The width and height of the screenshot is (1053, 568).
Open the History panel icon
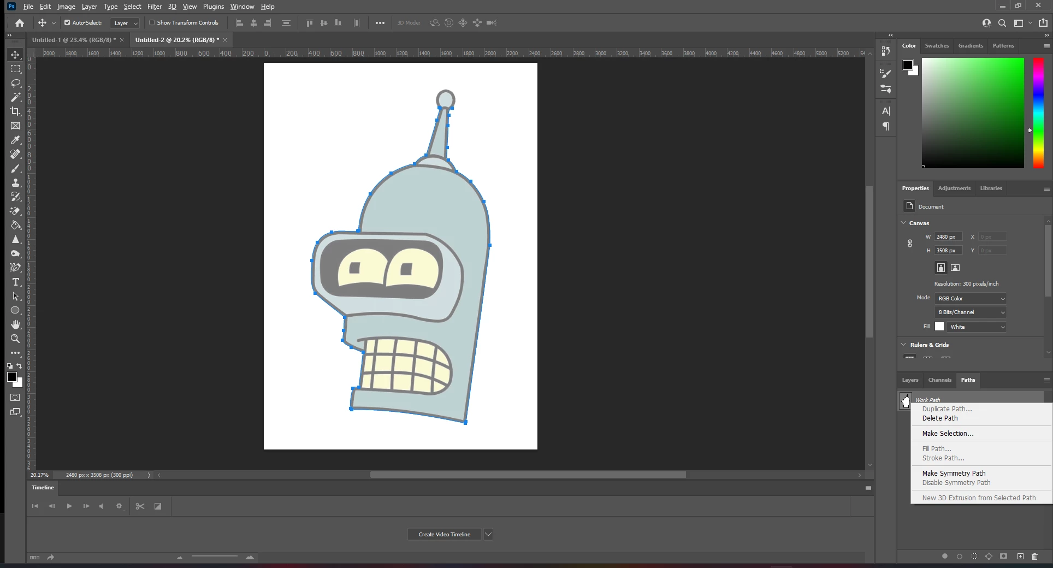[x=886, y=51]
